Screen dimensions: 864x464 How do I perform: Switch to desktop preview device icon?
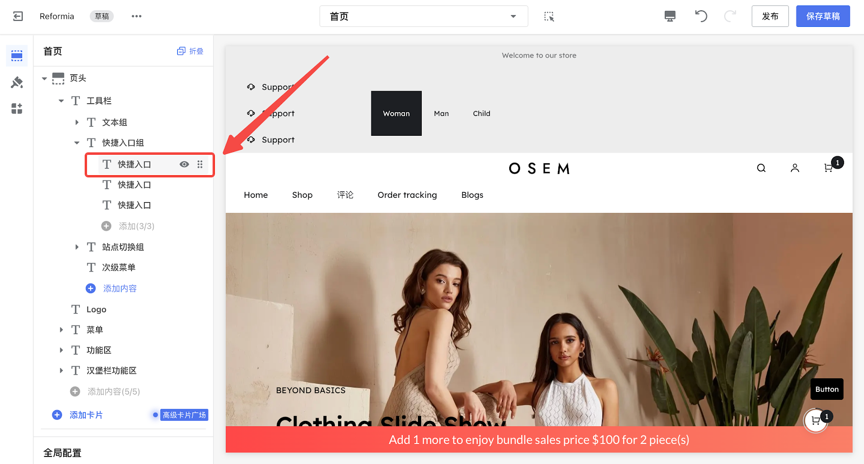(670, 16)
